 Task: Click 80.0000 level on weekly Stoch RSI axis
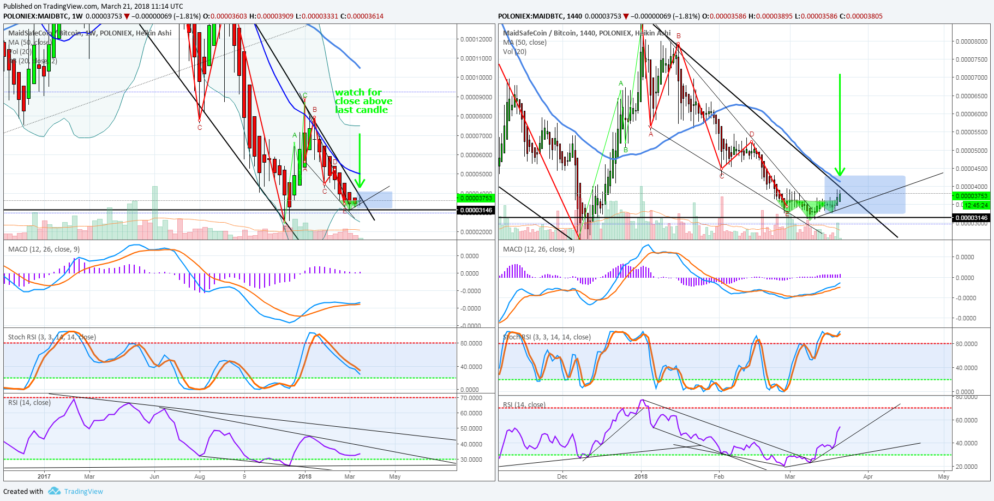[471, 343]
